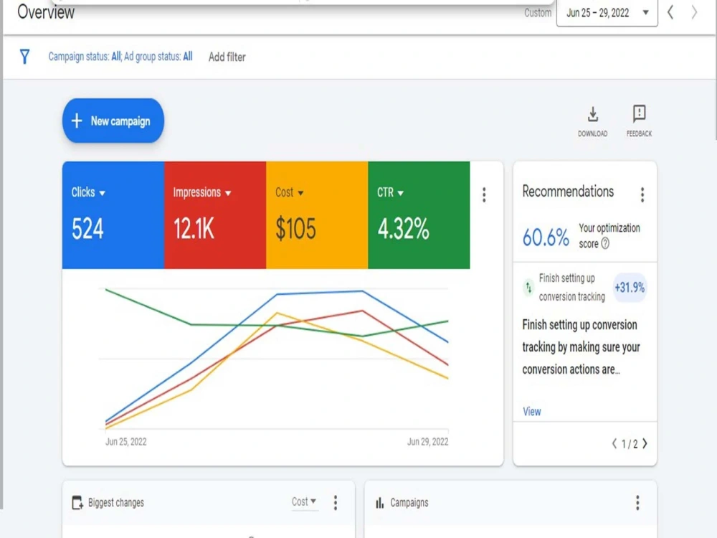Click the Biggest changes card icon

(77, 503)
